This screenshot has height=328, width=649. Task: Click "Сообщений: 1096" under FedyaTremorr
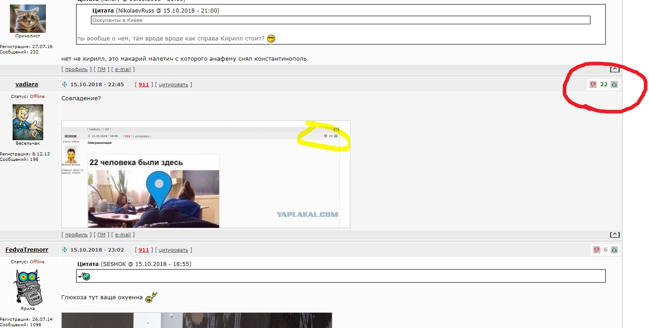click(x=20, y=325)
